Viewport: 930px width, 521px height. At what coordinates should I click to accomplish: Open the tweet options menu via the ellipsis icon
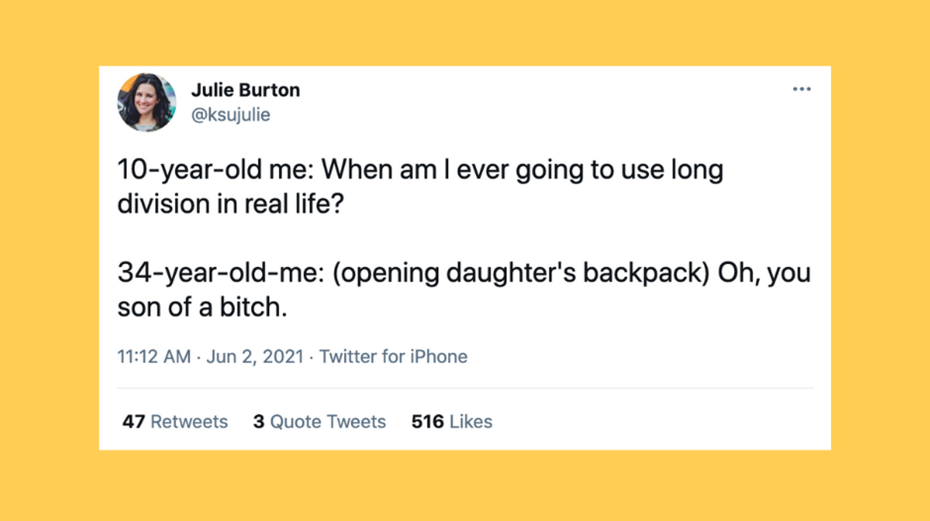802,89
